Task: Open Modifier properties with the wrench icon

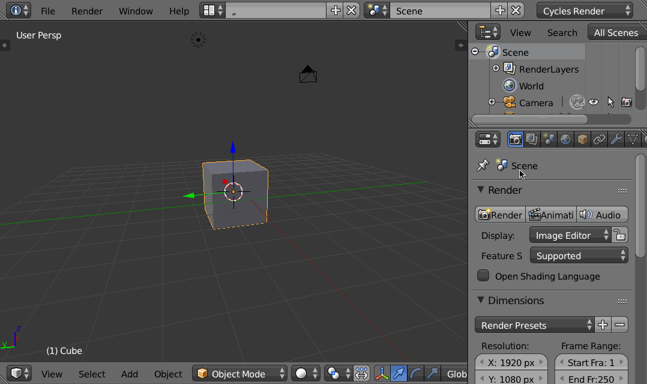Action: [616, 139]
